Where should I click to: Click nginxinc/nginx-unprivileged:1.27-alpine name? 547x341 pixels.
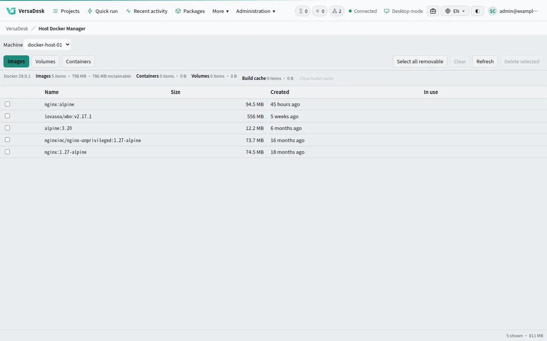click(93, 140)
